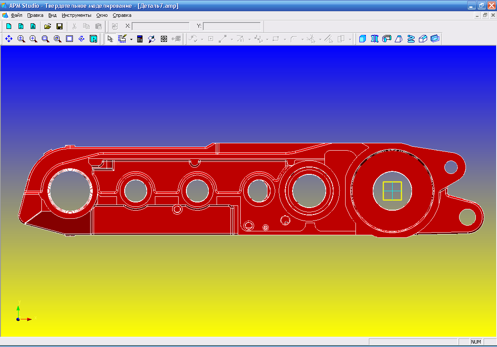Click the grayed point tool icon
Image resolution: width=497 pixels, height=347 pixels.
211,39
